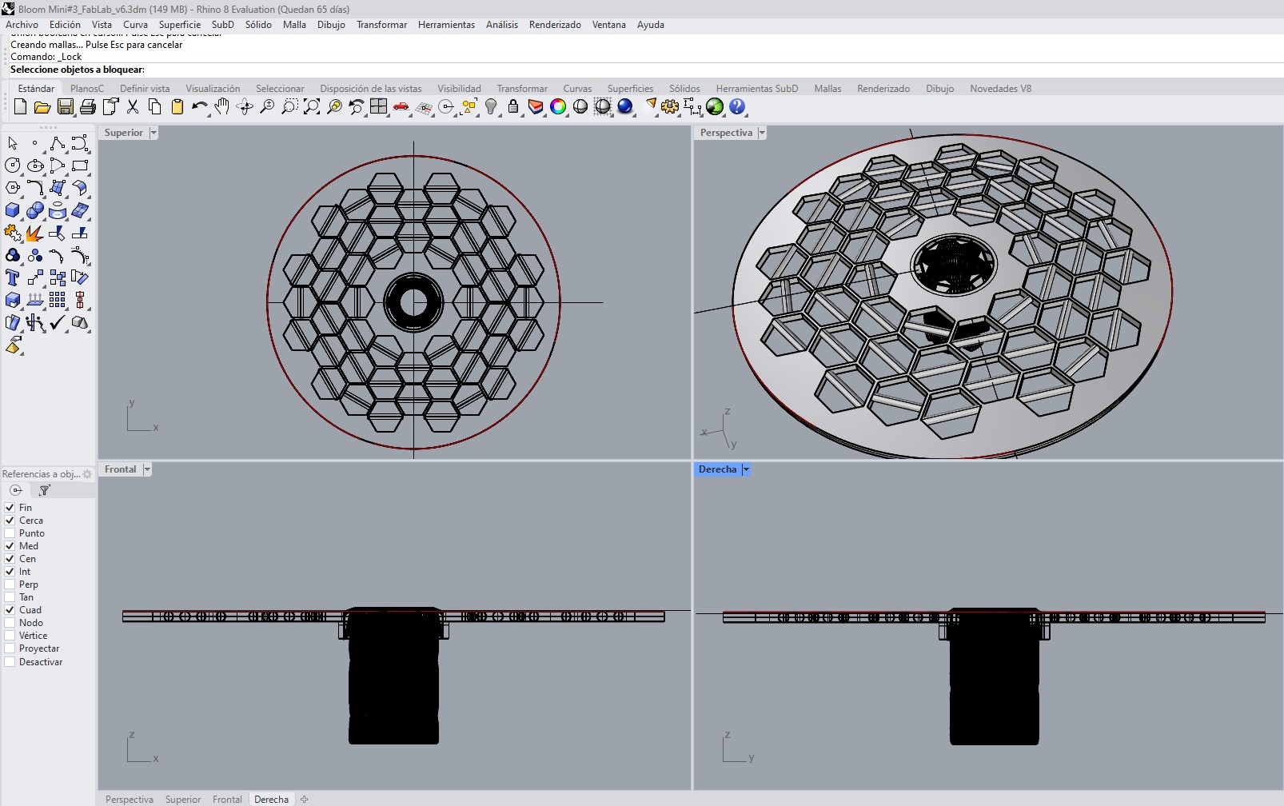
Task: Click the red car icon in the toolbar
Action: pyautogui.click(x=401, y=107)
